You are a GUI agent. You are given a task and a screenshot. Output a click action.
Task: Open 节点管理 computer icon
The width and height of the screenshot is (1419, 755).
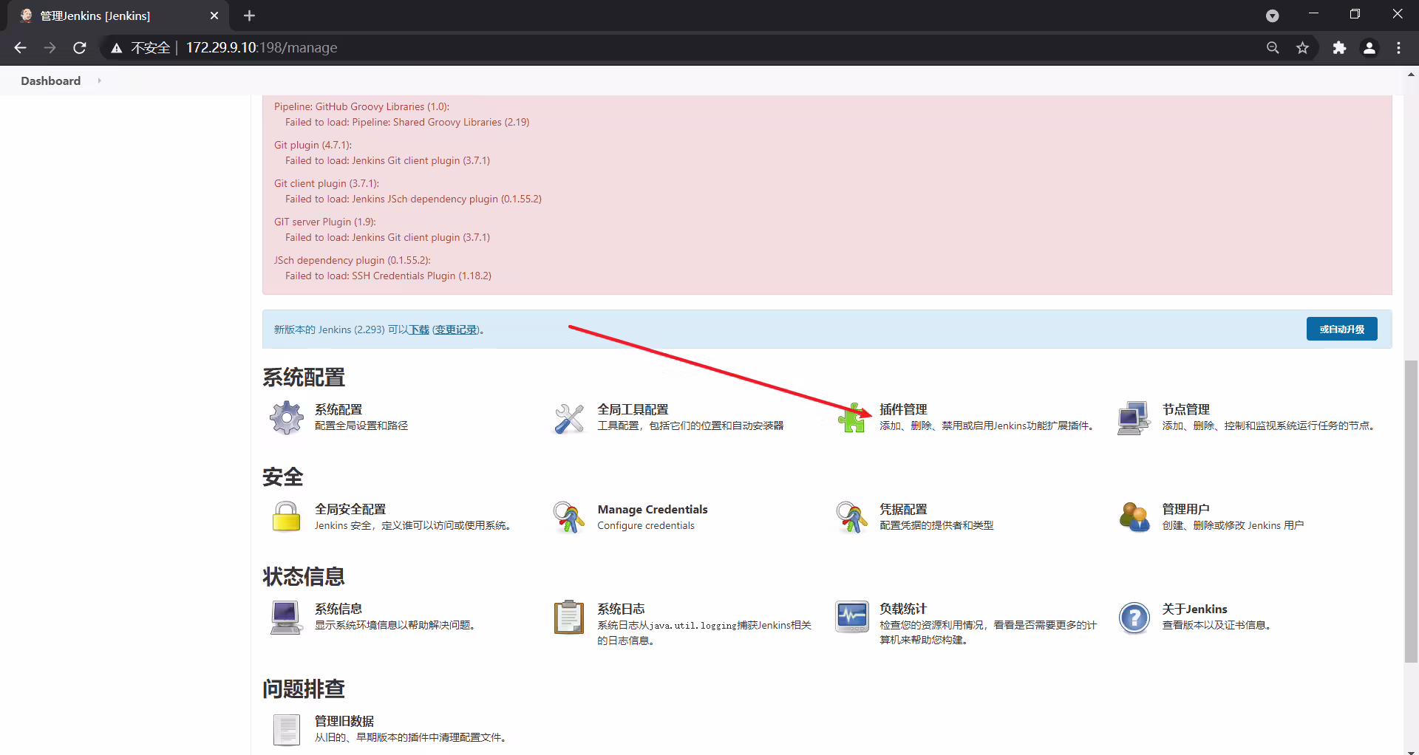(1134, 418)
